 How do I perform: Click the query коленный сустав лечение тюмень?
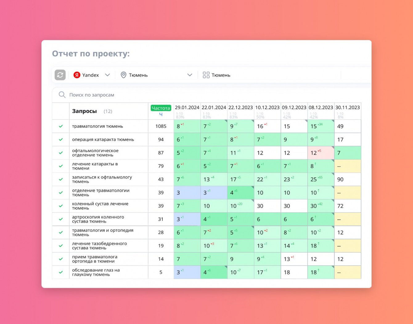click(x=100, y=206)
